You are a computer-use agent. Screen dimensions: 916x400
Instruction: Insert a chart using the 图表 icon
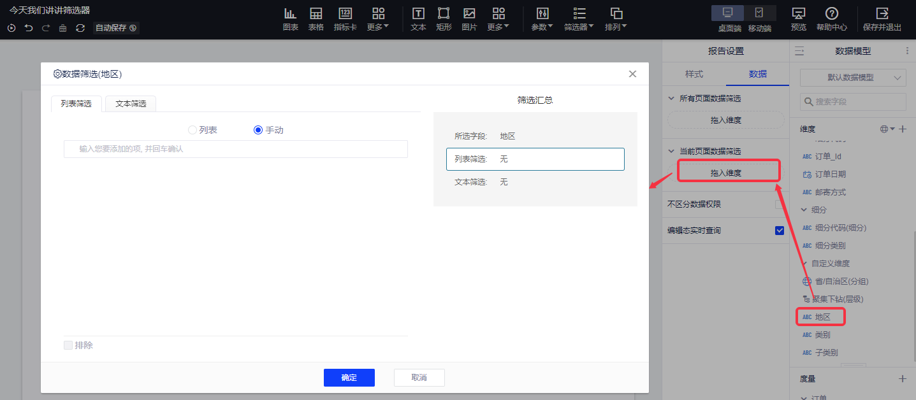(x=290, y=14)
